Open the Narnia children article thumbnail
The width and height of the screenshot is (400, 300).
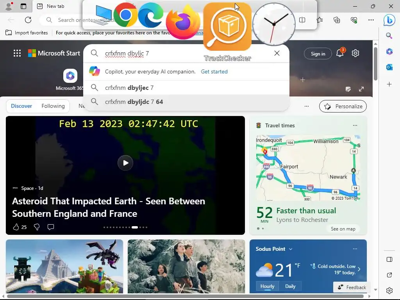186,266
